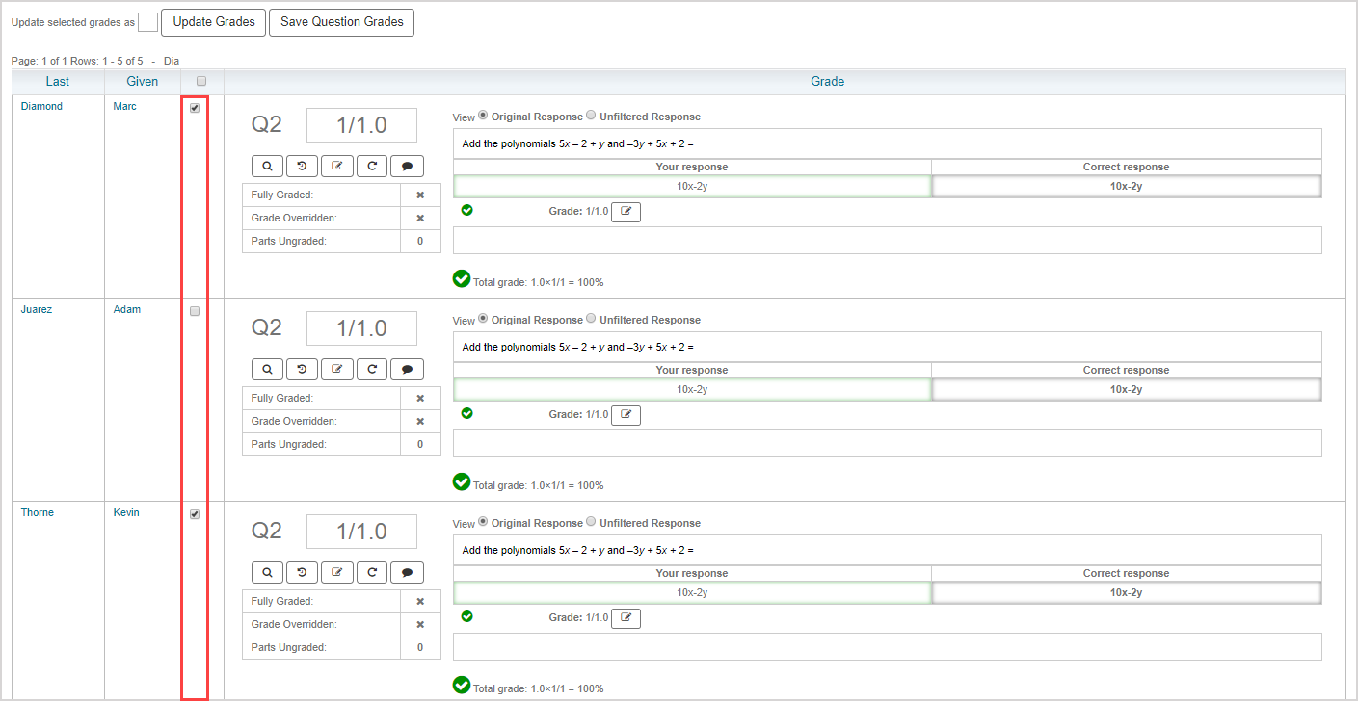1358x701 pixels.
Task: Click reload arrow icon in Adam Juarez's row
Action: tap(372, 369)
